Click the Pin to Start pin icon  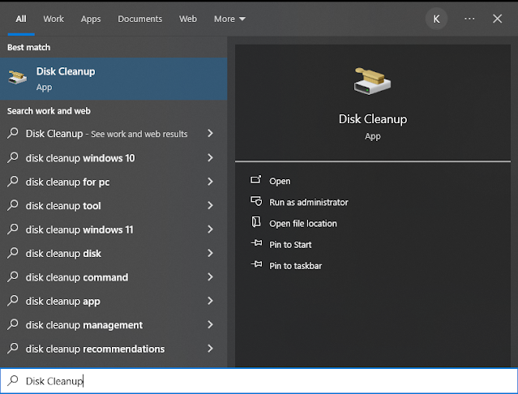(x=256, y=244)
